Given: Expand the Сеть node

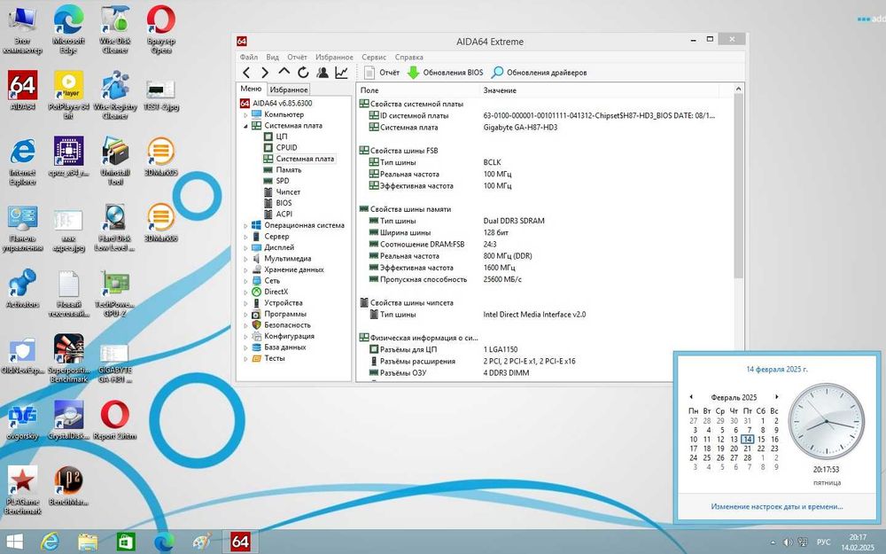Looking at the screenshot, I should (245, 281).
